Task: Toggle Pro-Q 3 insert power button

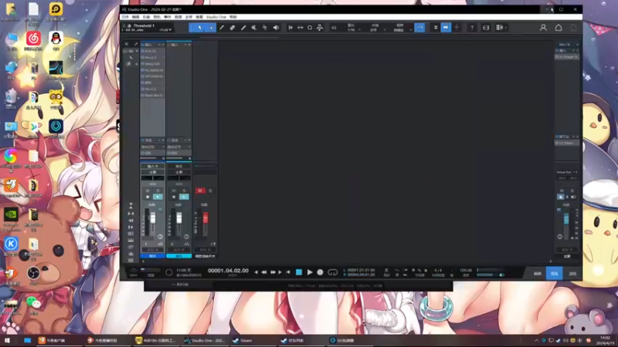Action: pyautogui.click(x=143, y=57)
